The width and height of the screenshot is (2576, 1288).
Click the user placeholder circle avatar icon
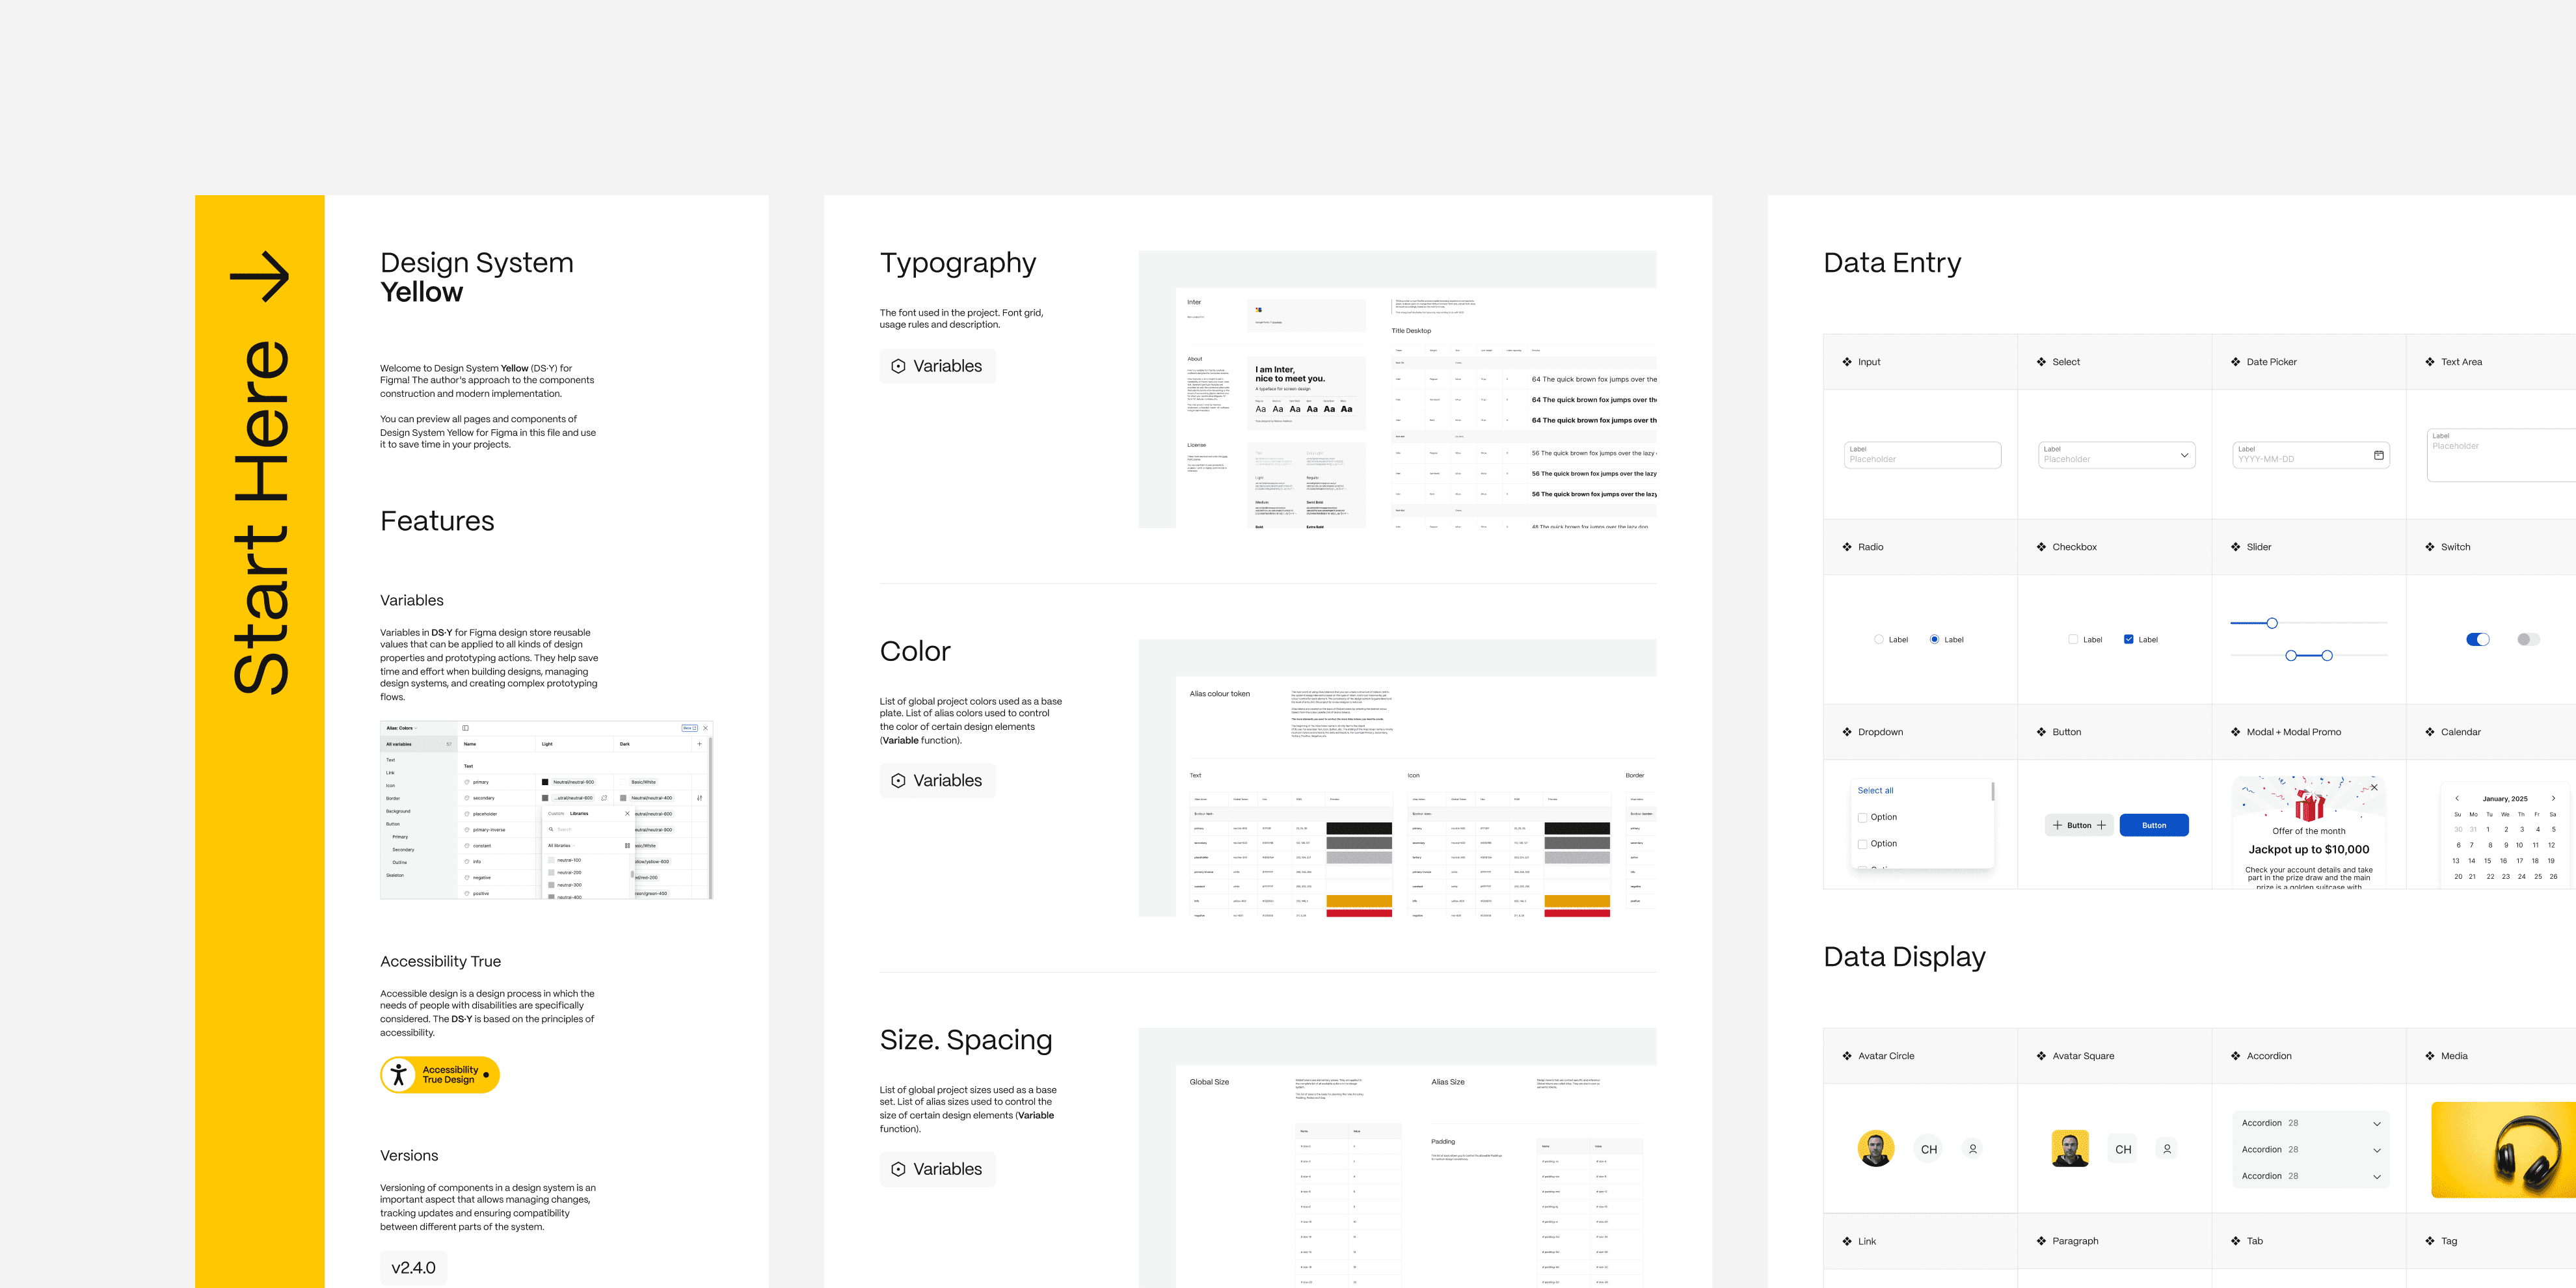click(1972, 1149)
